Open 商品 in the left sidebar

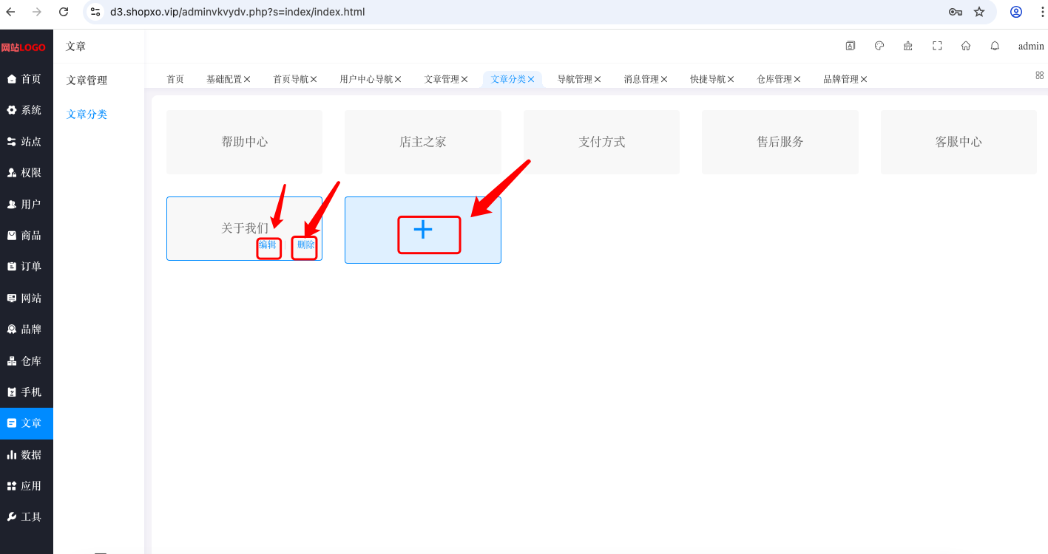point(27,235)
